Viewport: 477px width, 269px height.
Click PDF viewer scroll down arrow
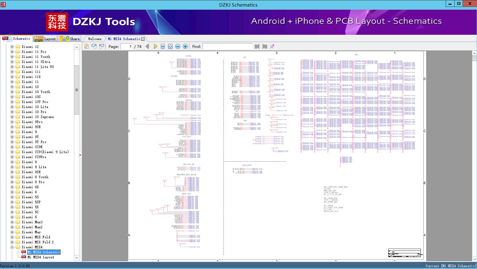(474, 259)
